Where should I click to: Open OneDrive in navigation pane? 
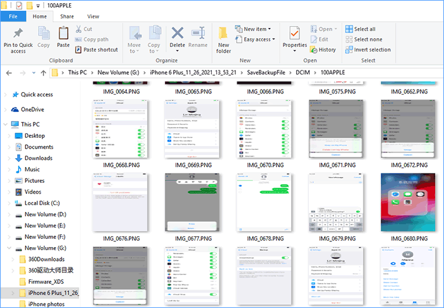(27, 109)
